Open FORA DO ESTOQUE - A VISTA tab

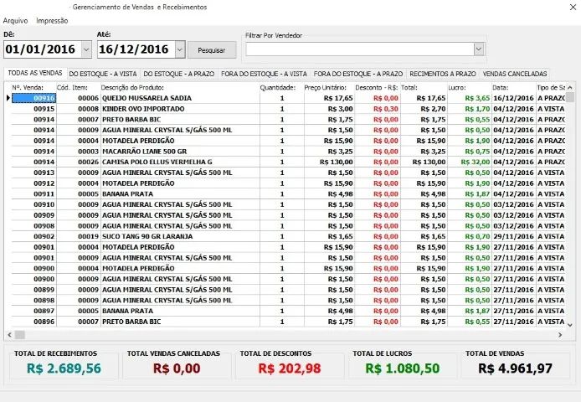pos(265,74)
